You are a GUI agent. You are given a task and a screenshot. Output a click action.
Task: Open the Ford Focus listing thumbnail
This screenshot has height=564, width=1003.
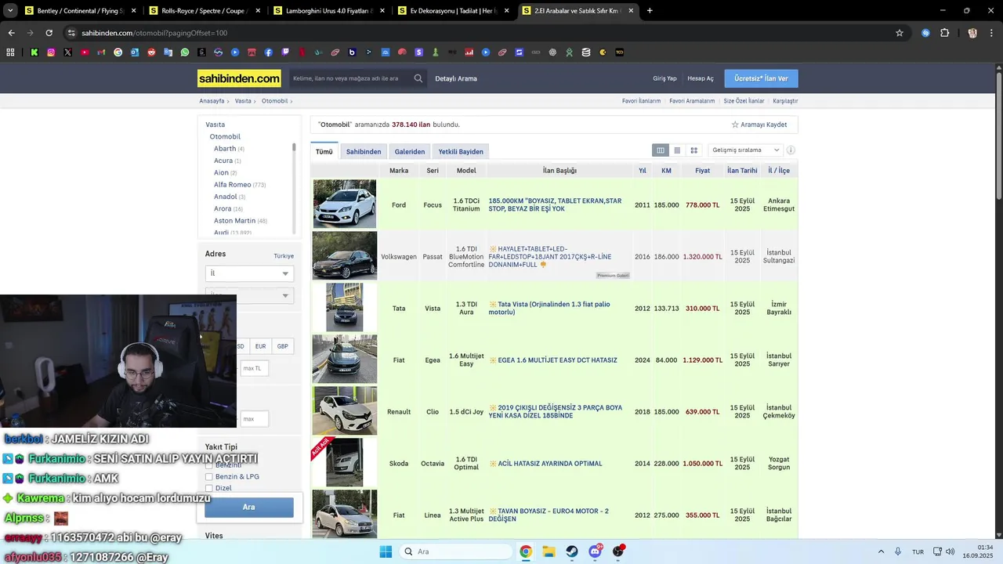coord(345,204)
